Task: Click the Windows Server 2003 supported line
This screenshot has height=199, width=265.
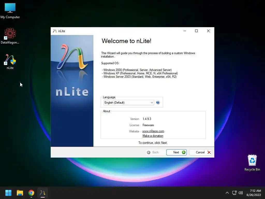Action: pyautogui.click(x=139, y=77)
